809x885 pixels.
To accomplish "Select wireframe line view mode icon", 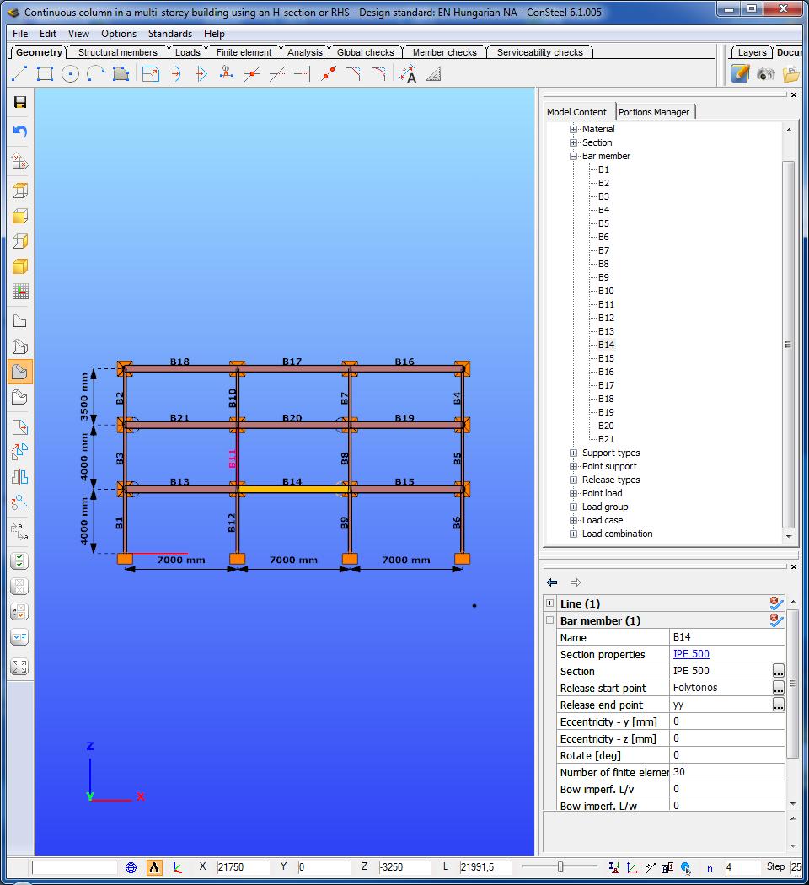I will (x=19, y=321).
